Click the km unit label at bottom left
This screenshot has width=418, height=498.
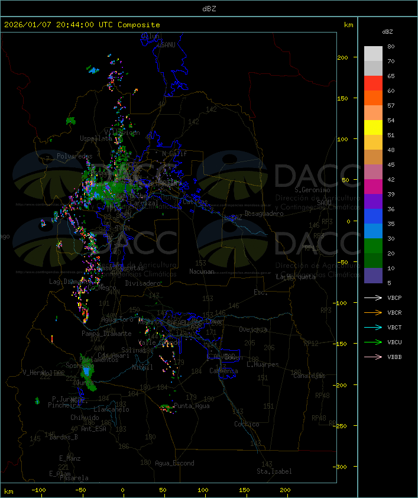coord(8,491)
